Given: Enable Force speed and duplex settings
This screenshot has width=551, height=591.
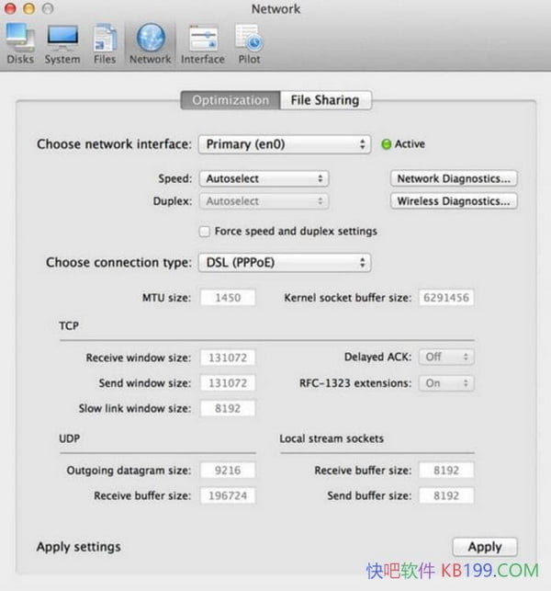Looking at the screenshot, I should (205, 232).
